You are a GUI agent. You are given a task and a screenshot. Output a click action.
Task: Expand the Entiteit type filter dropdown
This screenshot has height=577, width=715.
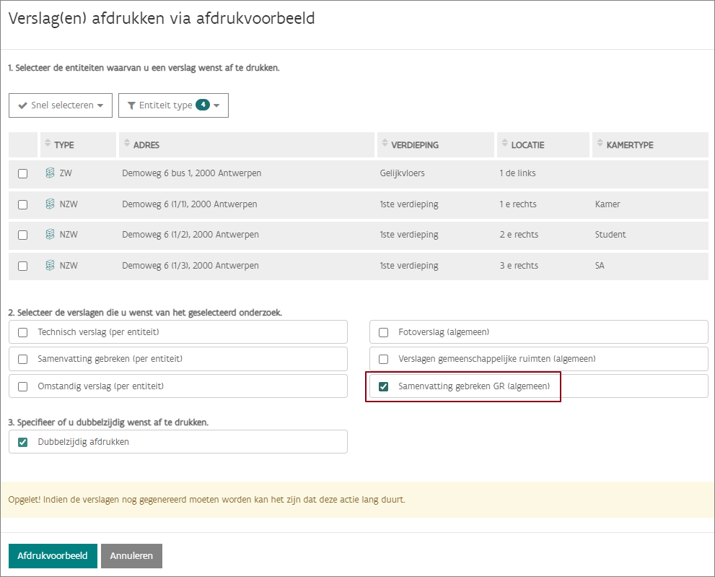[x=173, y=105]
